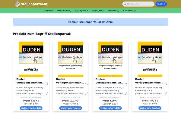Select Arbeitgeber in the navigation bar
This screenshot has width=181, height=113.
coord(98,11)
